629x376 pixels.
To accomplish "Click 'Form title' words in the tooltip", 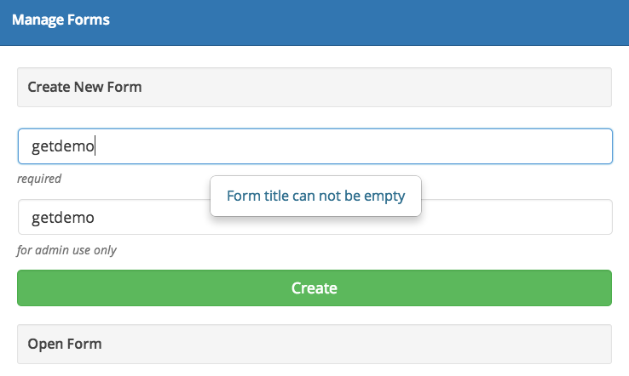I will click(256, 197).
